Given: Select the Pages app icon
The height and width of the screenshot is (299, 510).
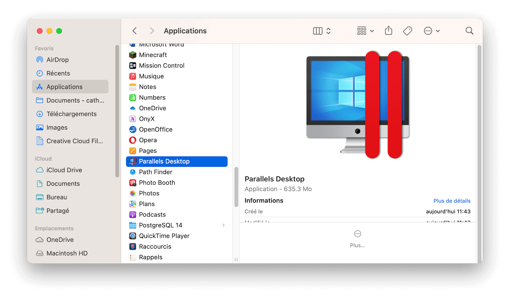Looking at the screenshot, I should pyautogui.click(x=133, y=151).
